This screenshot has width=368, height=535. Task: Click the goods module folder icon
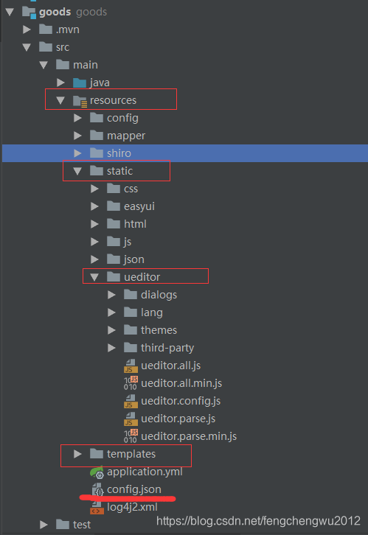click(29, 12)
